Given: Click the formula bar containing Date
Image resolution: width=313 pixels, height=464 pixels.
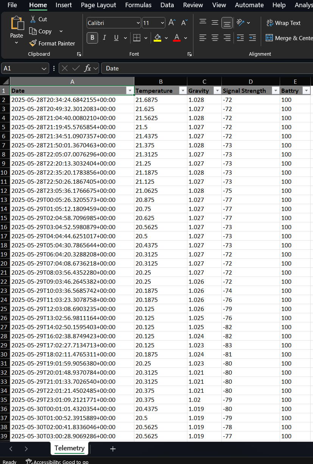Looking at the screenshot, I should [x=207, y=68].
